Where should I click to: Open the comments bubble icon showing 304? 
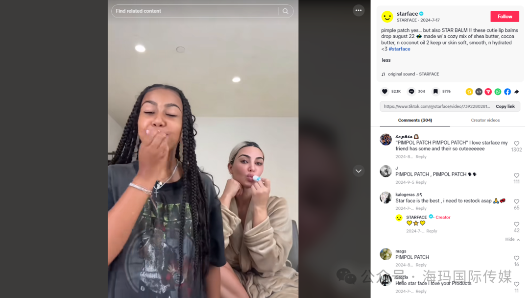point(411,92)
